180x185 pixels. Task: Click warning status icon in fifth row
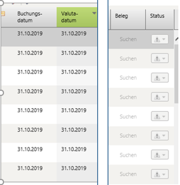[157, 116]
